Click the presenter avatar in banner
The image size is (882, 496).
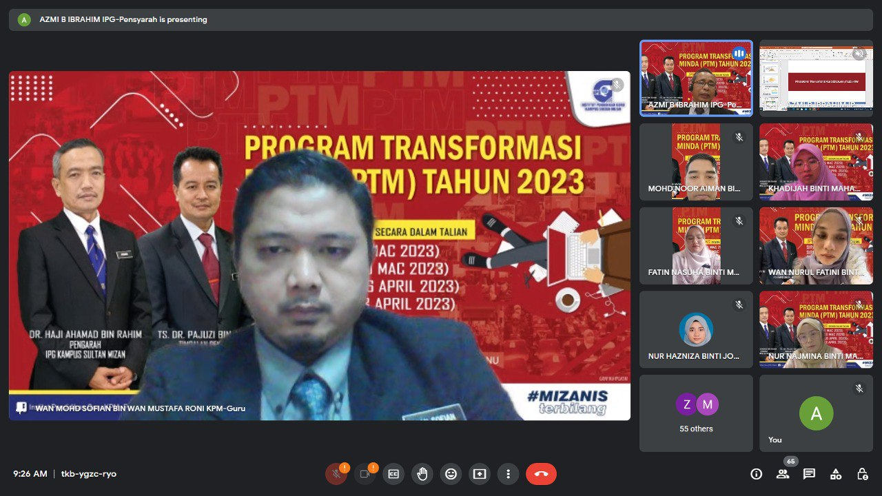24,19
